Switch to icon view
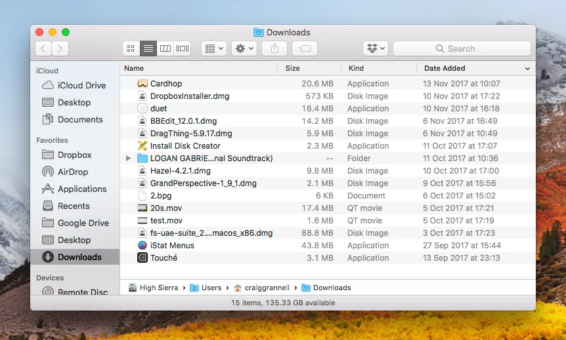566x340 pixels. 131,48
